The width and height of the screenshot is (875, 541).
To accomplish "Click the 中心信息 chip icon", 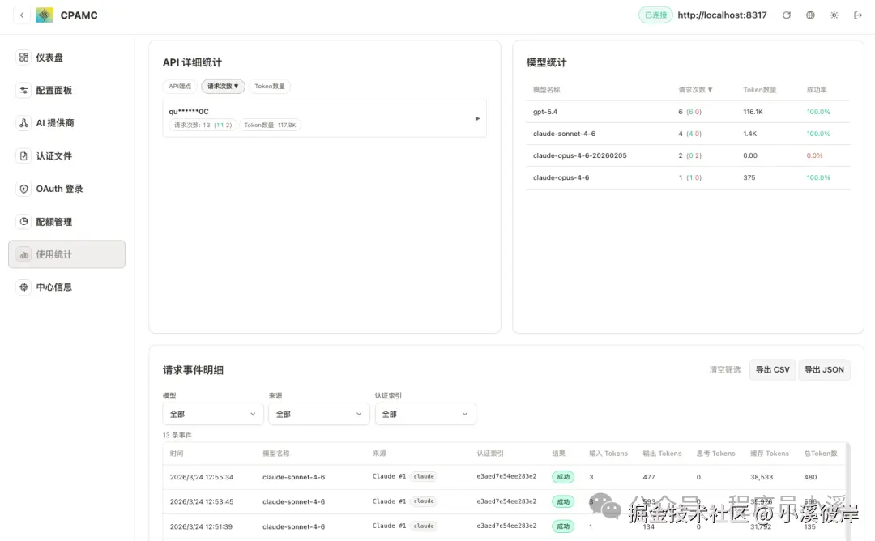I will (23, 288).
